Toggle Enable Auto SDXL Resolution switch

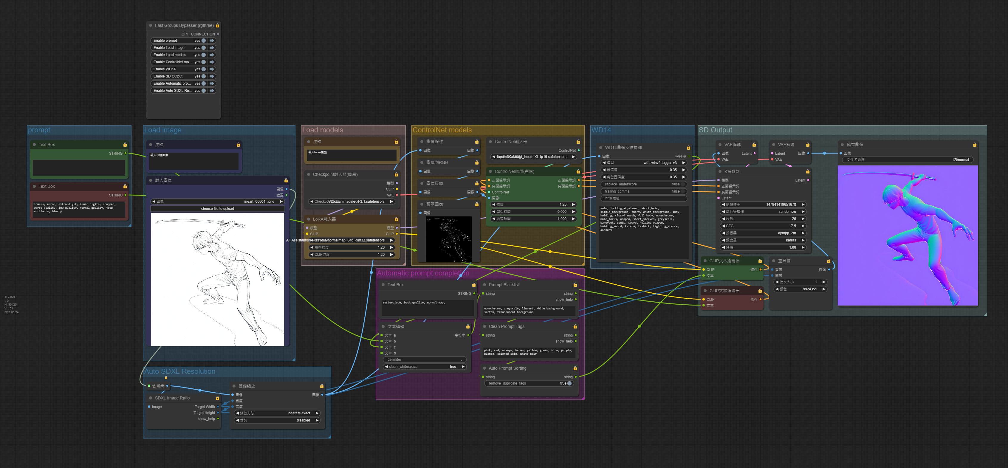point(203,91)
